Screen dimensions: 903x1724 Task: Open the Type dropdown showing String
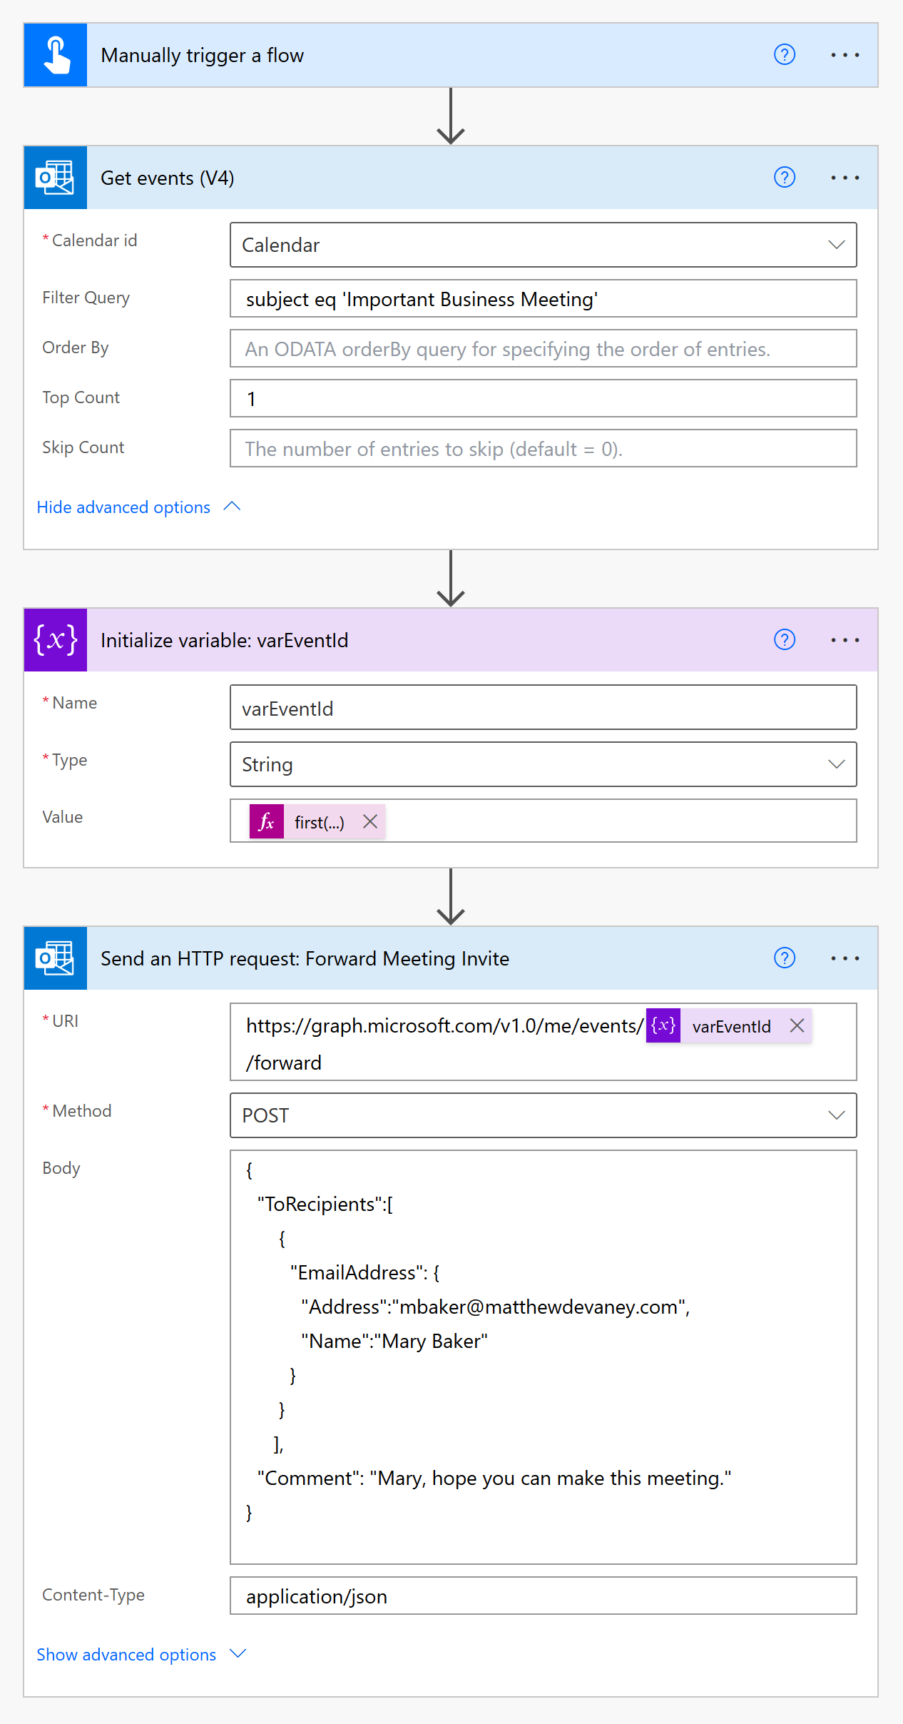pos(836,765)
